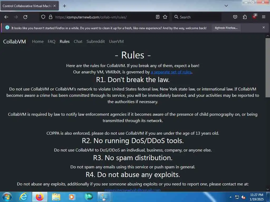This screenshot has width=270, height=202.
Task: Click the Firefox taskbar icon
Action: point(40,197)
